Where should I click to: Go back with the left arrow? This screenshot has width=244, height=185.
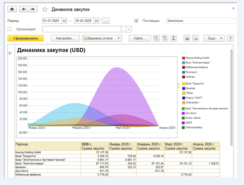pyautogui.click(x=23, y=9)
